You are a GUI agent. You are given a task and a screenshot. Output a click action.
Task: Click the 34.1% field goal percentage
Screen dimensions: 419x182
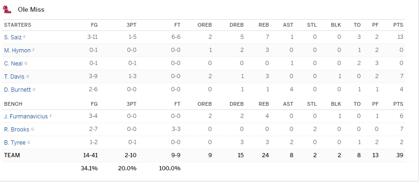89,168
